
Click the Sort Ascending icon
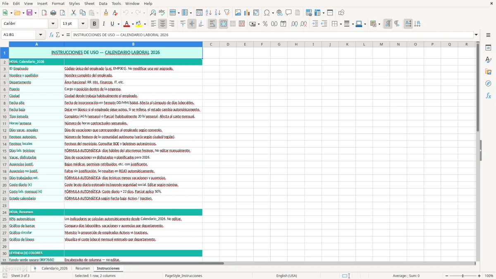(x=209, y=13)
